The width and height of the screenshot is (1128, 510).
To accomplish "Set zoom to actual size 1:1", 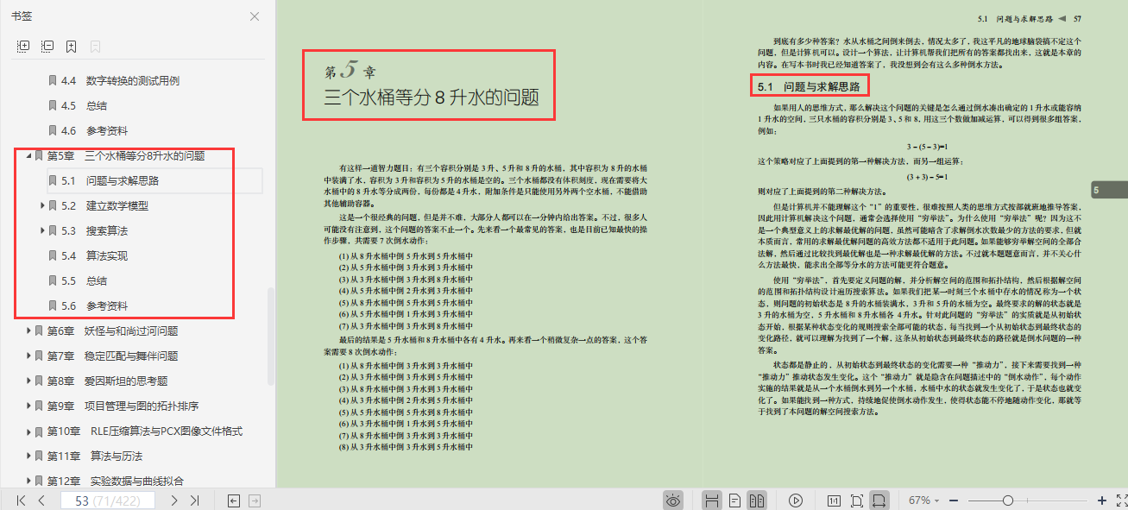I will pyautogui.click(x=834, y=501).
